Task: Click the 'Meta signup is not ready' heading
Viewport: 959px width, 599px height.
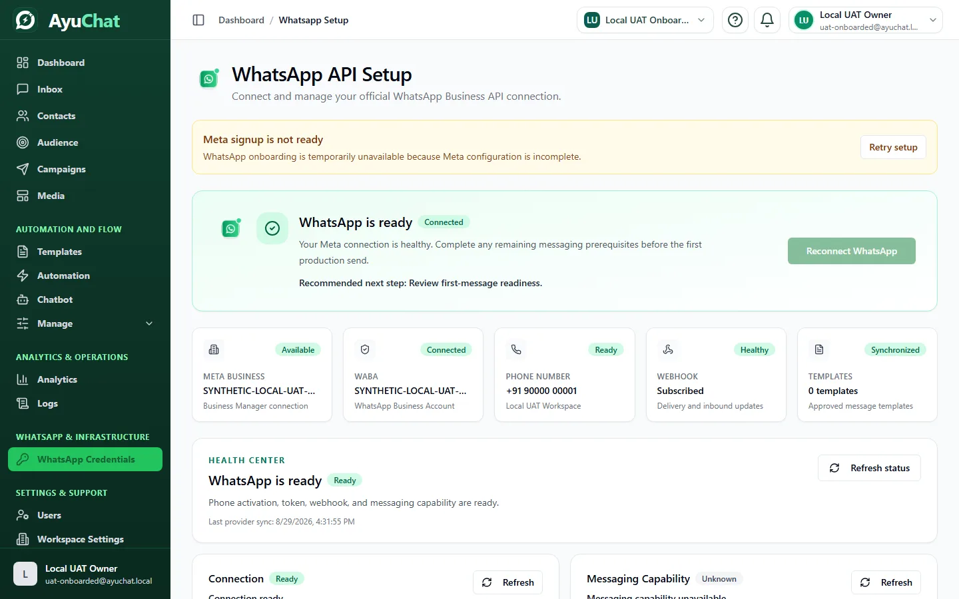Action: click(263, 139)
